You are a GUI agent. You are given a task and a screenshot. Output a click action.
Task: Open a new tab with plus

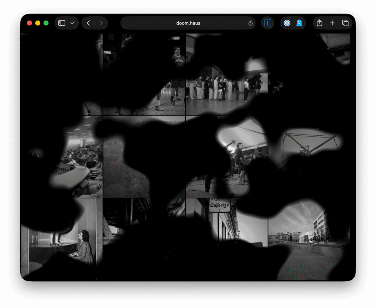[x=332, y=23]
